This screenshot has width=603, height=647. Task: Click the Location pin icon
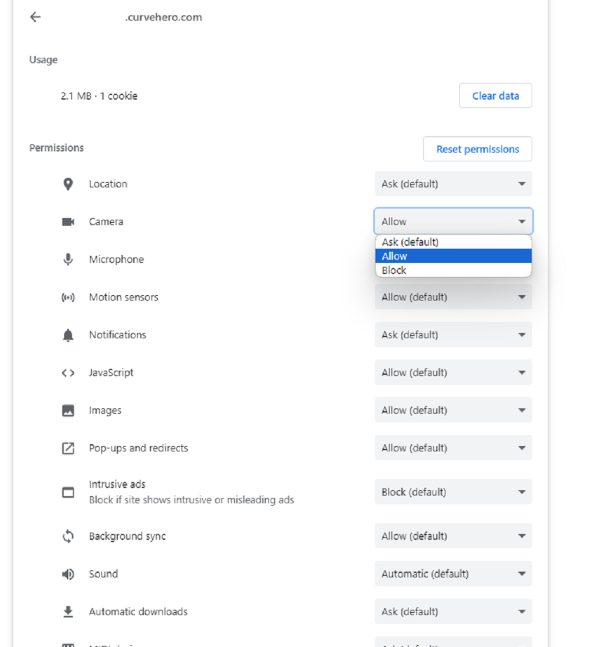68,184
